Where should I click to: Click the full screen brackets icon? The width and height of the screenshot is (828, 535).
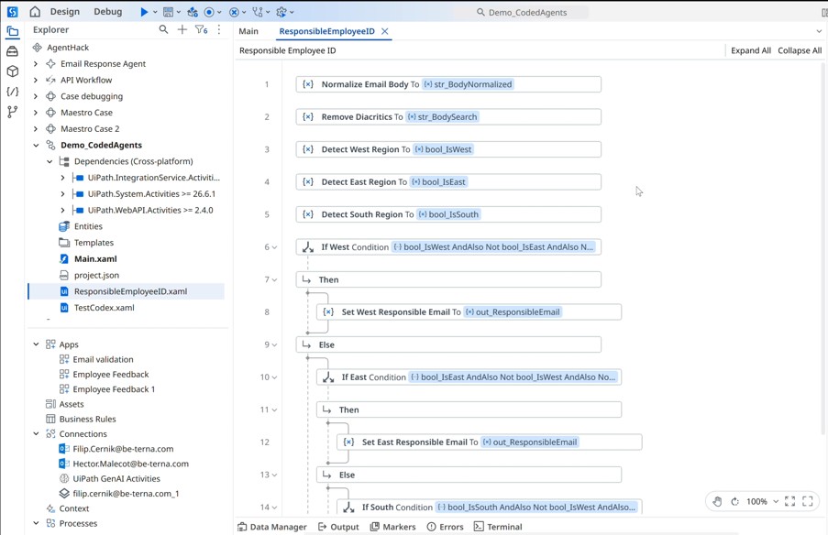pyautogui.click(x=808, y=501)
